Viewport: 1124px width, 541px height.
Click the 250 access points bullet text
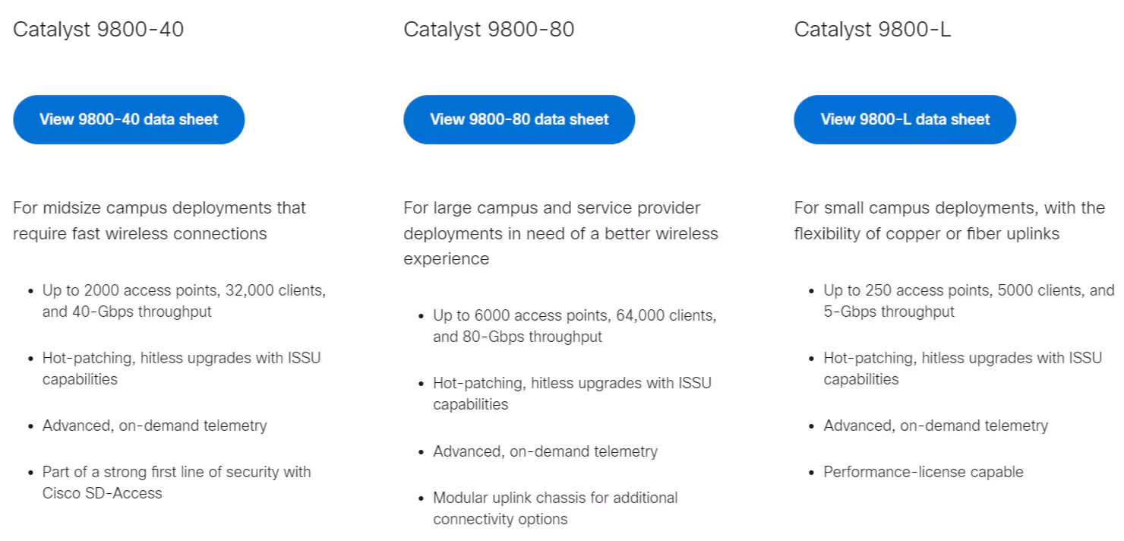(968, 301)
